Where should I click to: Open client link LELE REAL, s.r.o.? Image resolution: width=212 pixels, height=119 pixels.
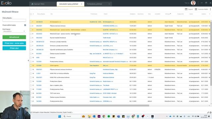click(108, 46)
